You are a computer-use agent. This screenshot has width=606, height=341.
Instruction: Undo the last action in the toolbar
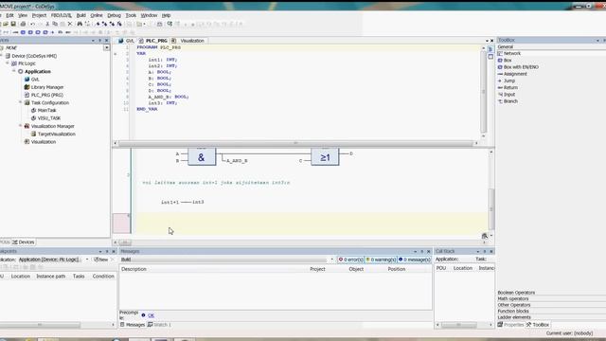(32, 24)
